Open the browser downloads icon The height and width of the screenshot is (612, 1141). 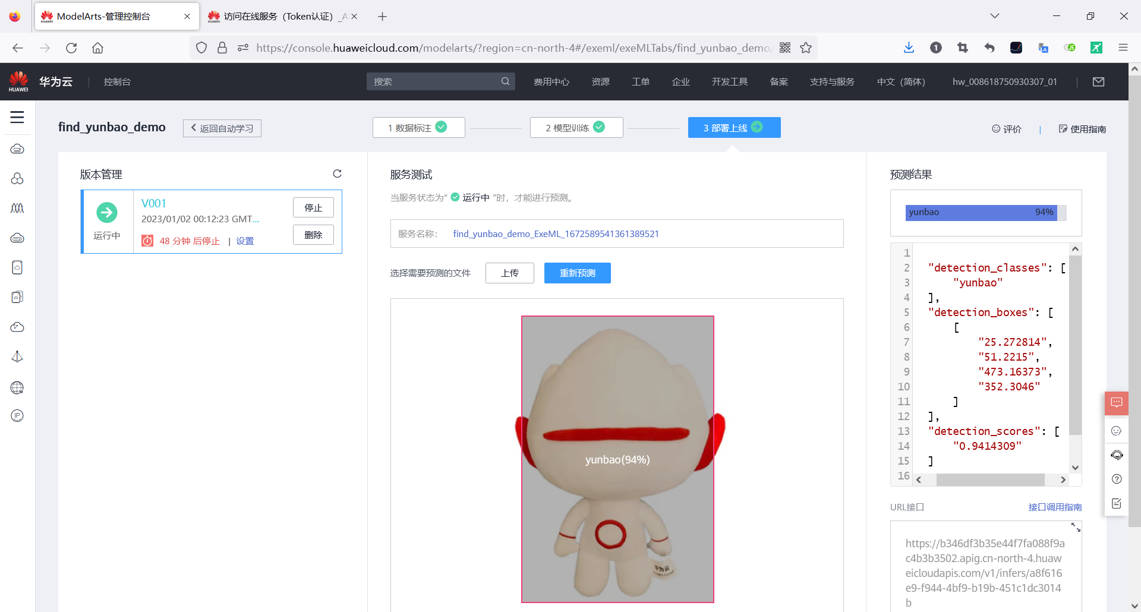click(x=909, y=48)
